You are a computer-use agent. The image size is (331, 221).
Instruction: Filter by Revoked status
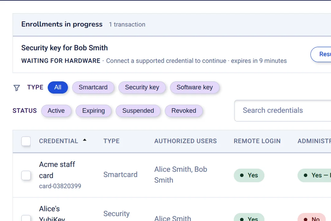point(184,111)
